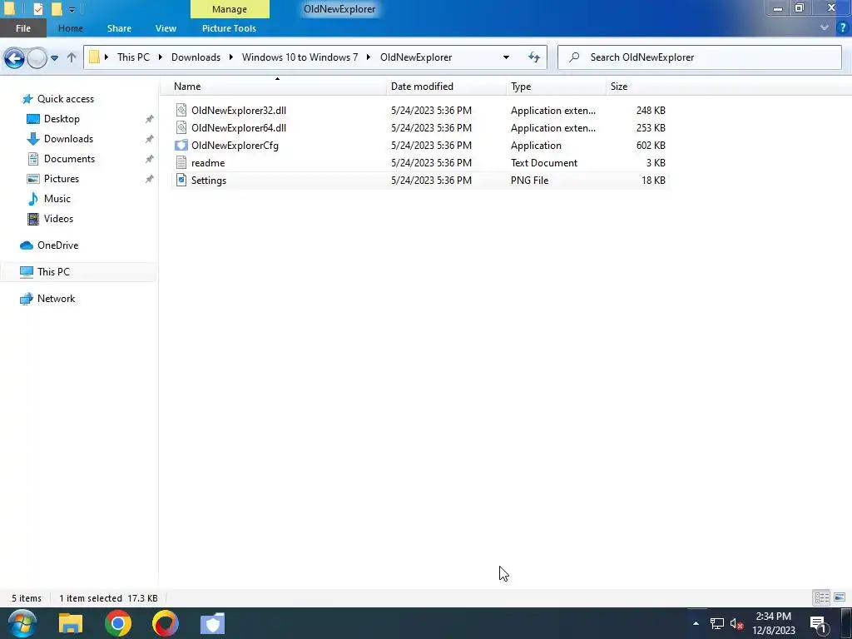Sort by Size column header
Screen dimensions: 852x639
pos(619,87)
